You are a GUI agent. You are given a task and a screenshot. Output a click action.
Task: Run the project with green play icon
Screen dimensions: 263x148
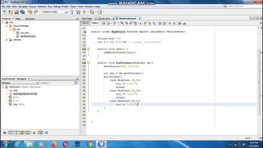coord(85,12)
